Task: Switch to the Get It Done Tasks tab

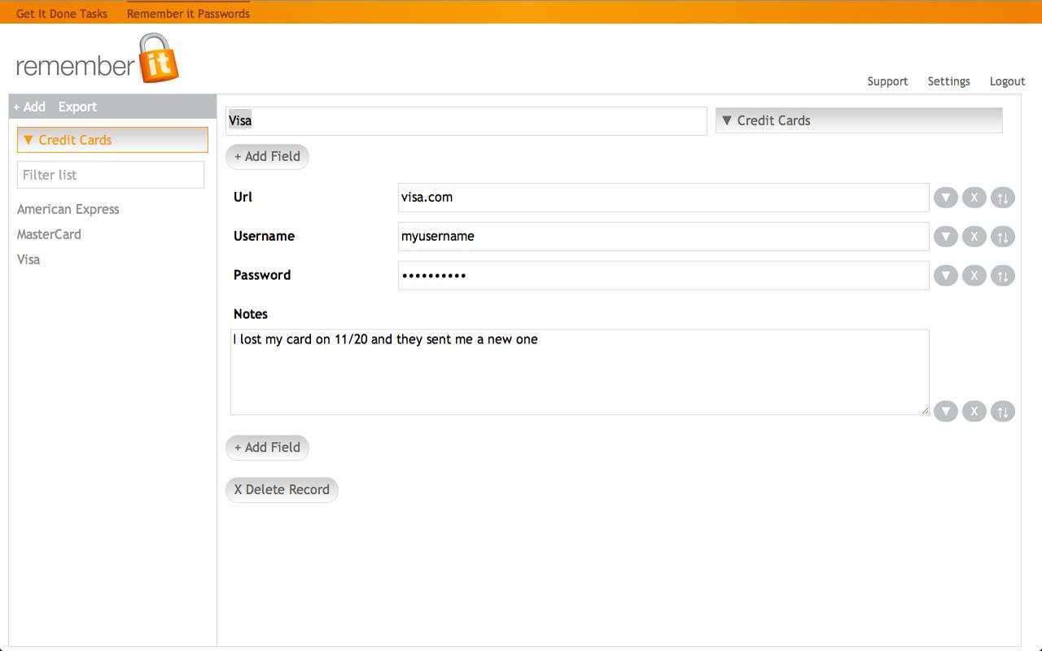Action: click(62, 13)
